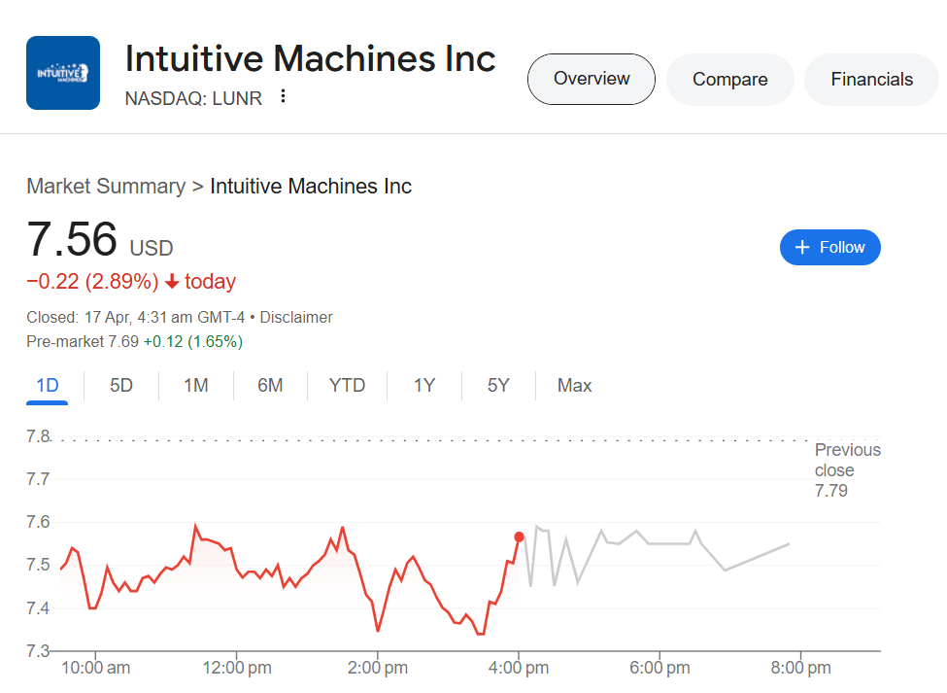Screen dimensions: 947x693
Task: Click the 7.56 current price
Action: (x=72, y=239)
